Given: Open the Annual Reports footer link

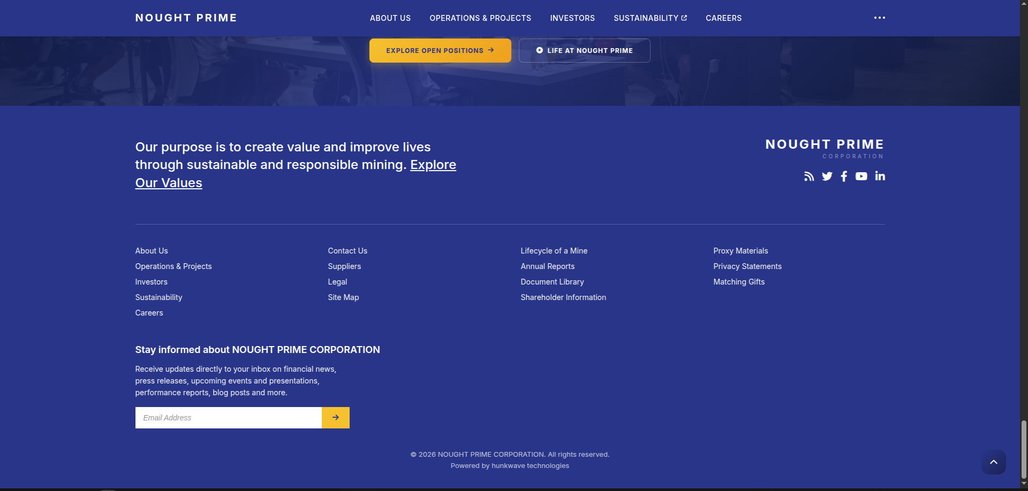Looking at the screenshot, I should (x=547, y=266).
